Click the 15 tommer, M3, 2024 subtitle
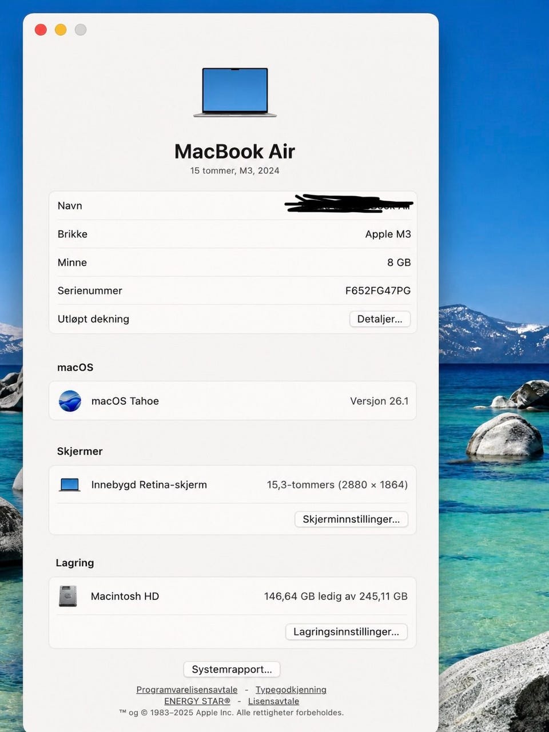549x732 pixels. click(234, 170)
